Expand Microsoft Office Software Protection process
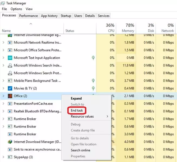The image size is (177, 162). pyautogui.click(x=3, y=50)
